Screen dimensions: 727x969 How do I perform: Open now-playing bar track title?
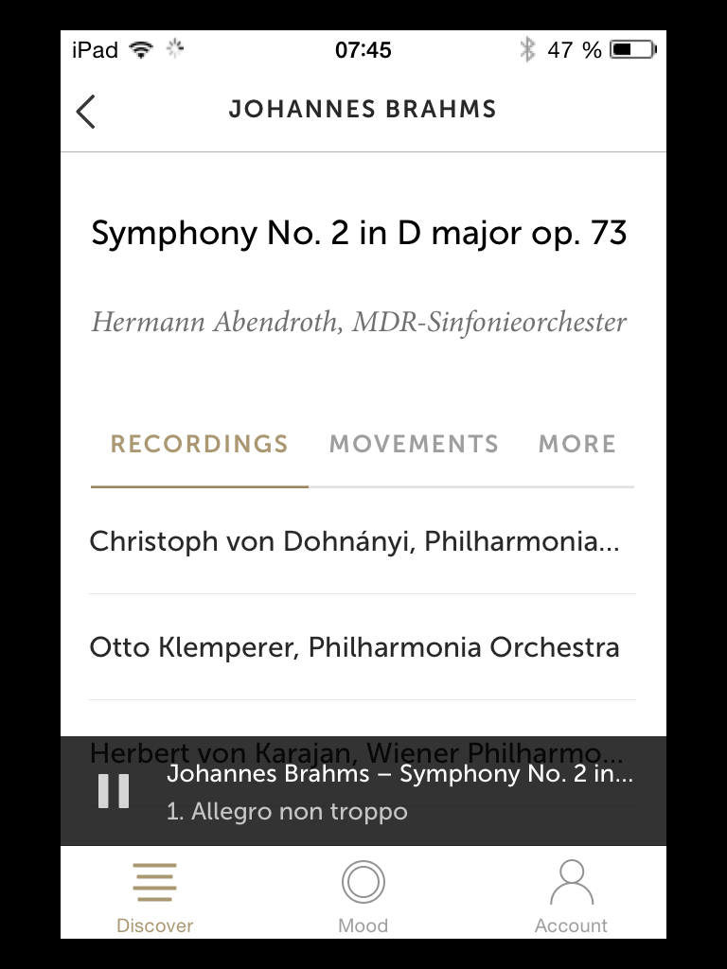(x=400, y=774)
